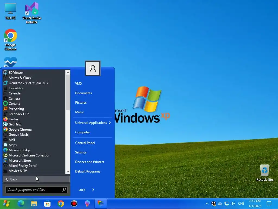The width and height of the screenshot is (278, 209).
Task: Open Settings from start menu
Action: (x=81, y=152)
